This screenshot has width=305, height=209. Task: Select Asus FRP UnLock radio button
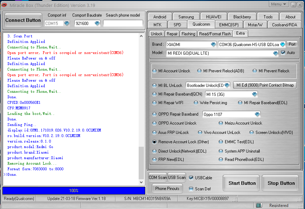tap(155, 133)
